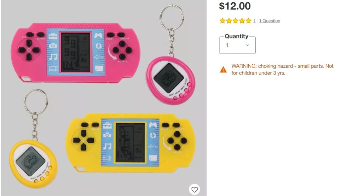Click music note icon on pink console

tap(53, 57)
